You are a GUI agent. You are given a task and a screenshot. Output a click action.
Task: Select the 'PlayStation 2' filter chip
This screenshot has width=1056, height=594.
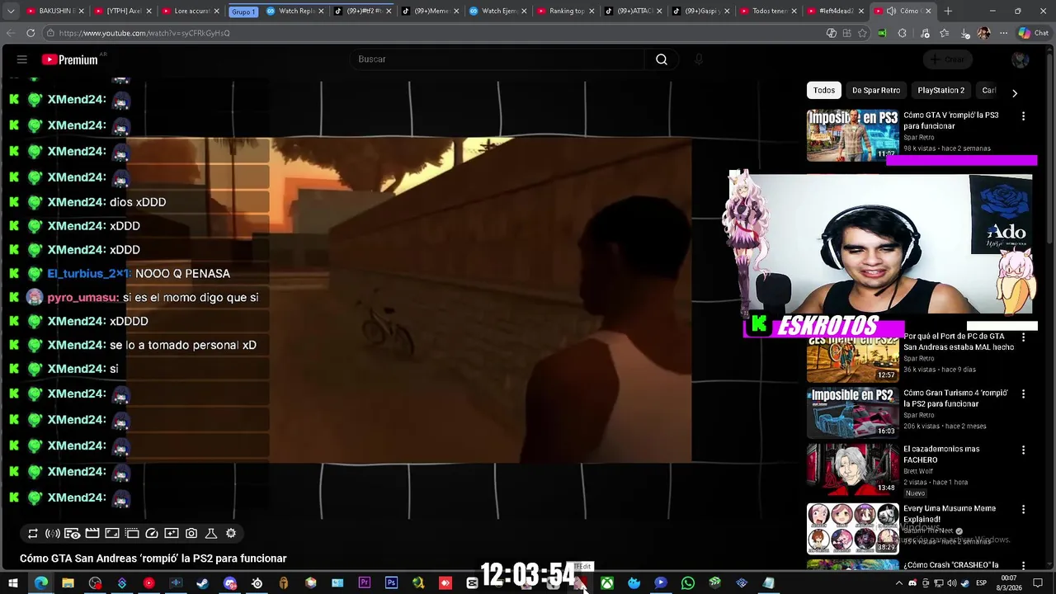pyautogui.click(x=941, y=91)
